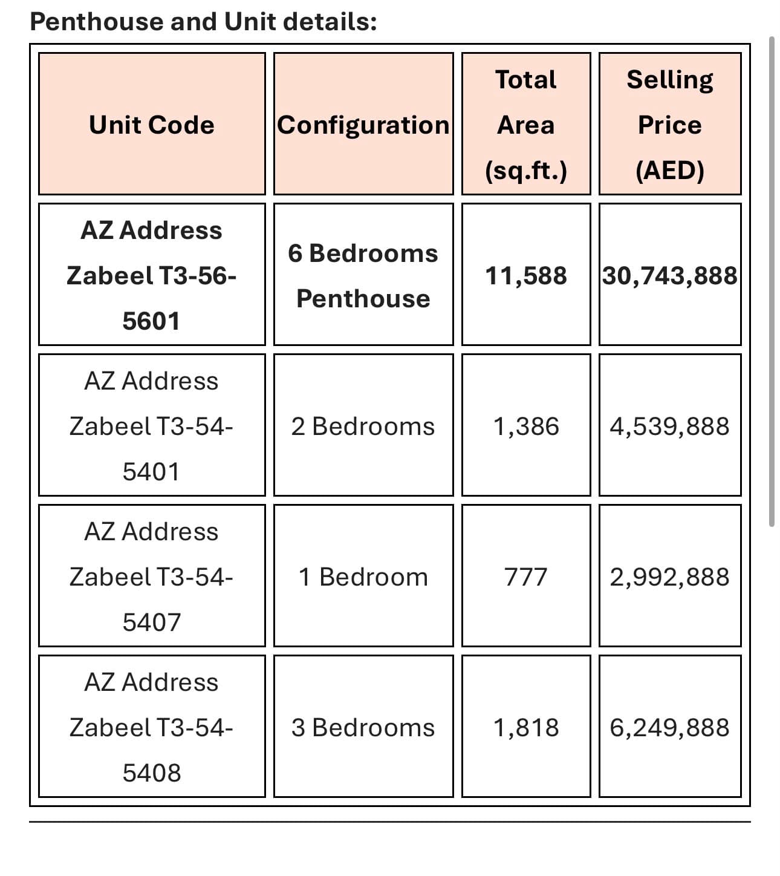This screenshot has height=876, width=780.
Task: Select the 1,386 area cell
Action: pyautogui.click(x=526, y=425)
